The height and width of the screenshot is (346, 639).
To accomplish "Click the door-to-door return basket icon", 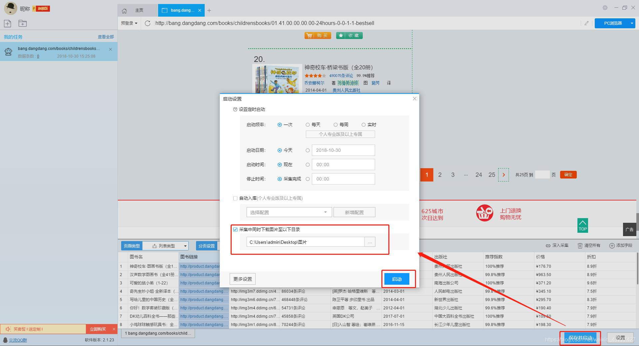I will coord(485,213).
